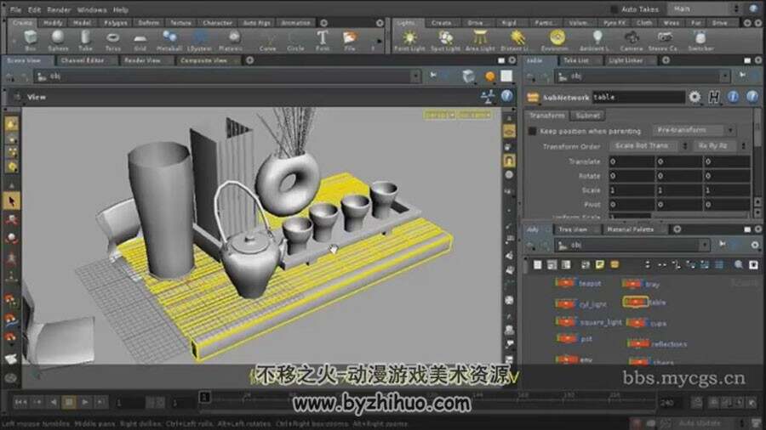Select the Sphere shelf tool
The image size is (766, 430).
[x=58, y=40]
